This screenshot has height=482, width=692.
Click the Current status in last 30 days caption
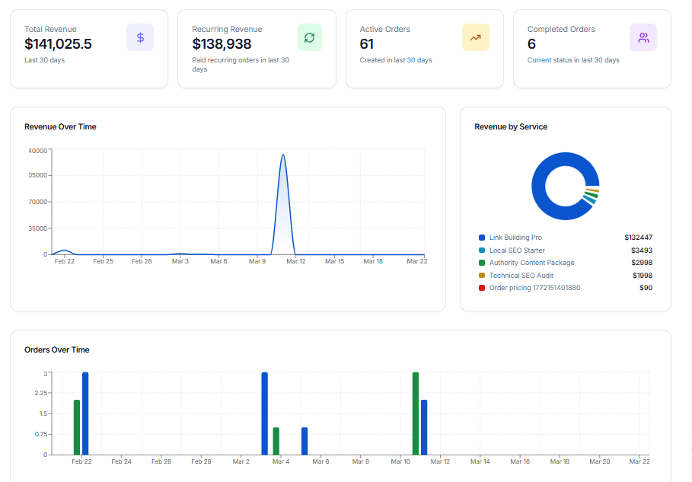click(x=573, y=60)
